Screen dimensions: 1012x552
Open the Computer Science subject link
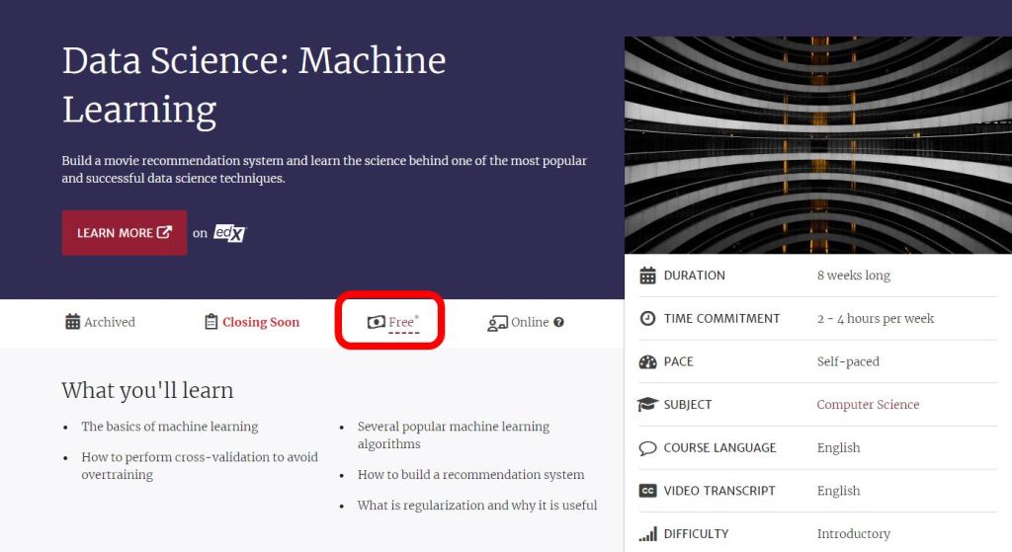pos(868,405)
